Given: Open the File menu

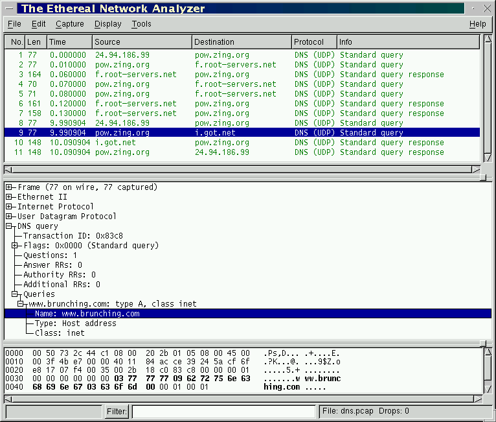Looking at the screenshot, I should pyautogui.click(x=14, y=24).
